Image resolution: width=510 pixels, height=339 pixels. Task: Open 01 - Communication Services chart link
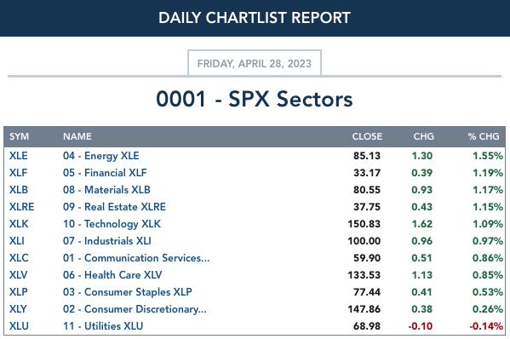(136, 258)
